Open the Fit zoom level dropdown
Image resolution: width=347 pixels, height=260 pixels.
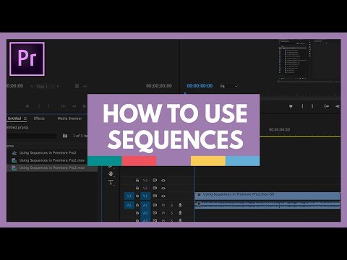tap(229, 86)
